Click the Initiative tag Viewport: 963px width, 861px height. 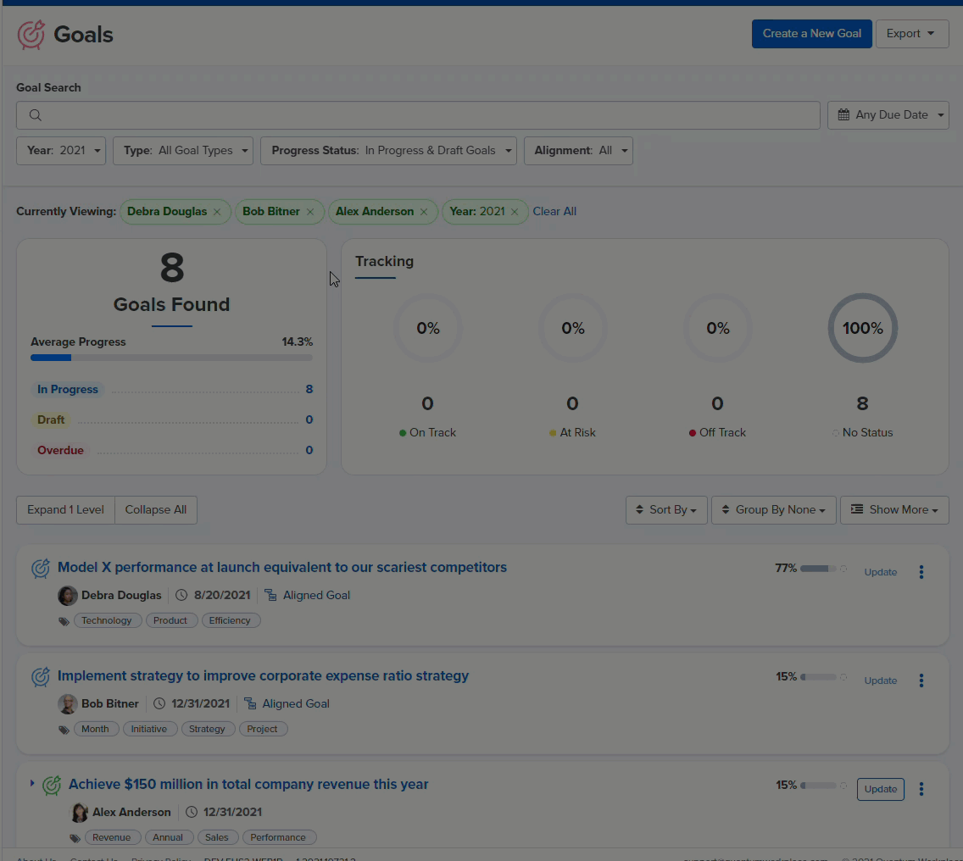pos(149,729)
